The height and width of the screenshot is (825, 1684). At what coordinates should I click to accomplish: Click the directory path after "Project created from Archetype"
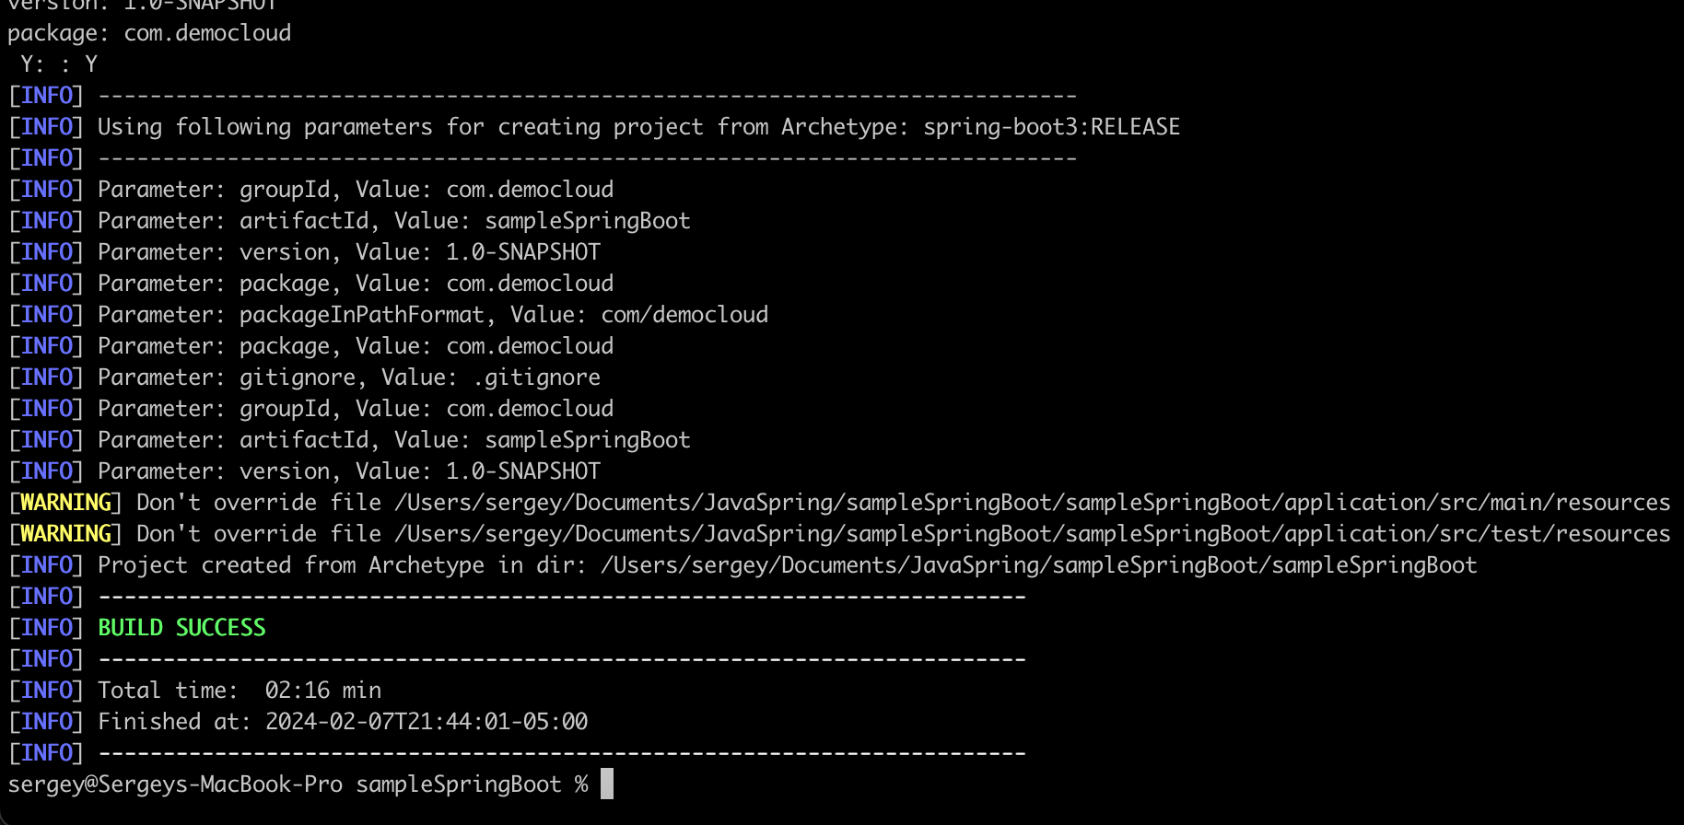tap(1038, 565)
